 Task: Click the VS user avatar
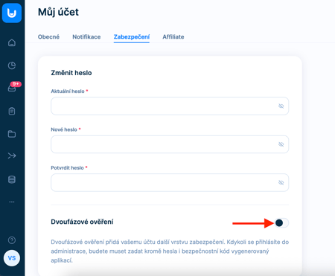pyautogui.click(x=12, y=258)
